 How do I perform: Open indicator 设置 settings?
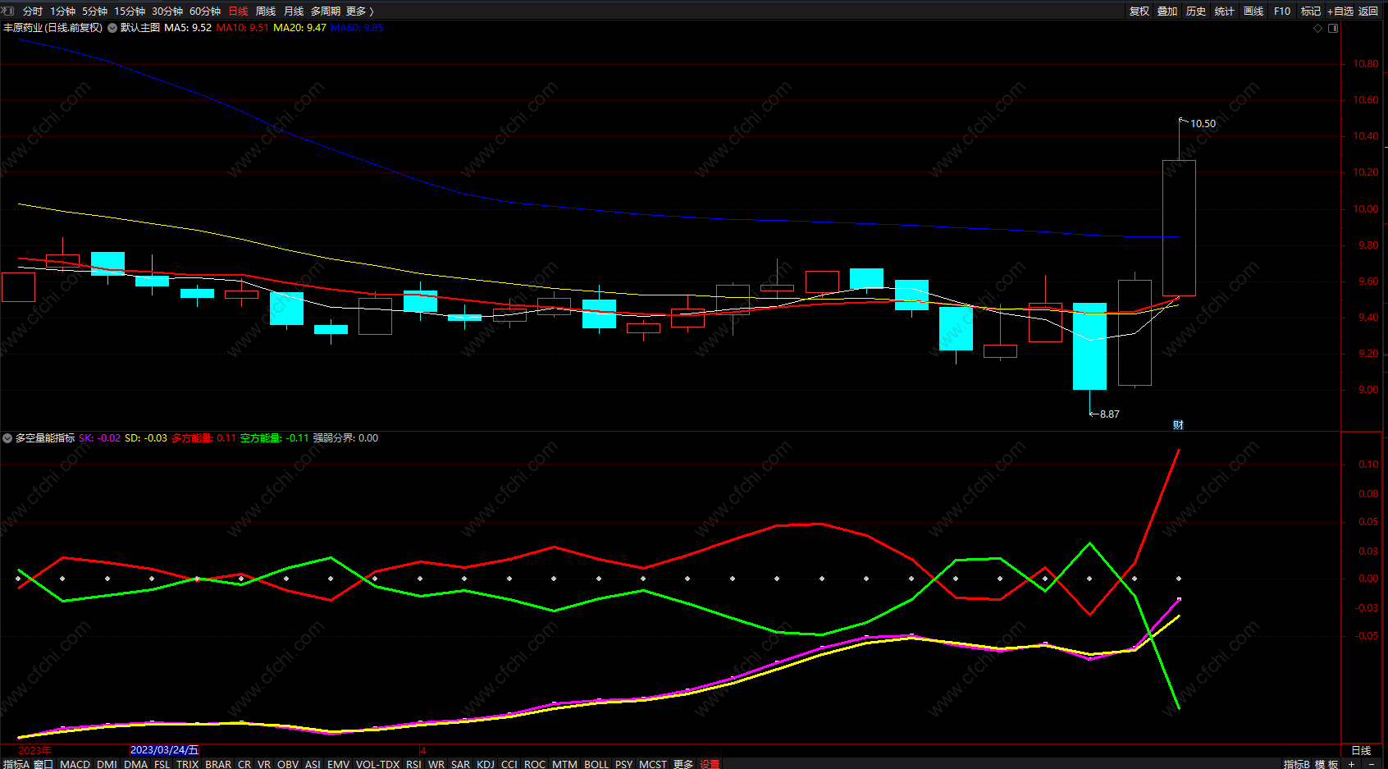[x=710, y=764]
